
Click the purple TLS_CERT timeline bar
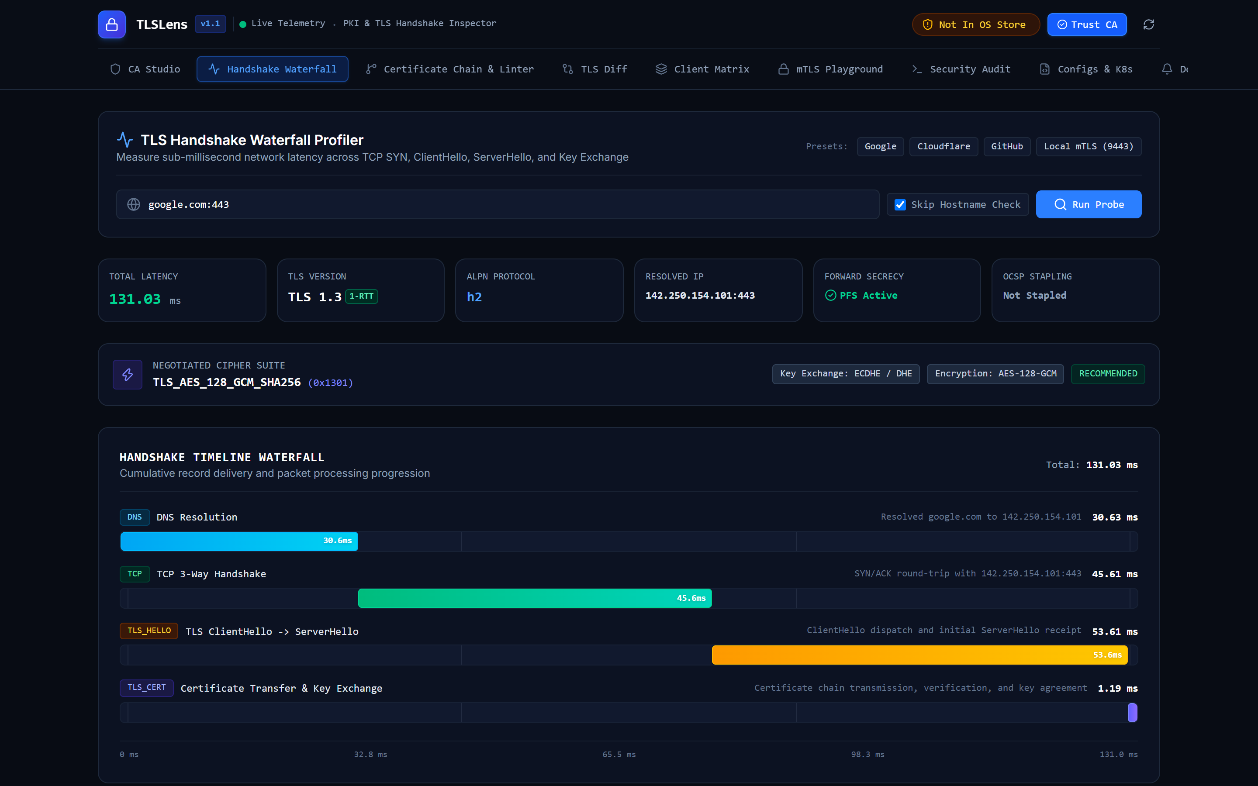coord(1132,712)
